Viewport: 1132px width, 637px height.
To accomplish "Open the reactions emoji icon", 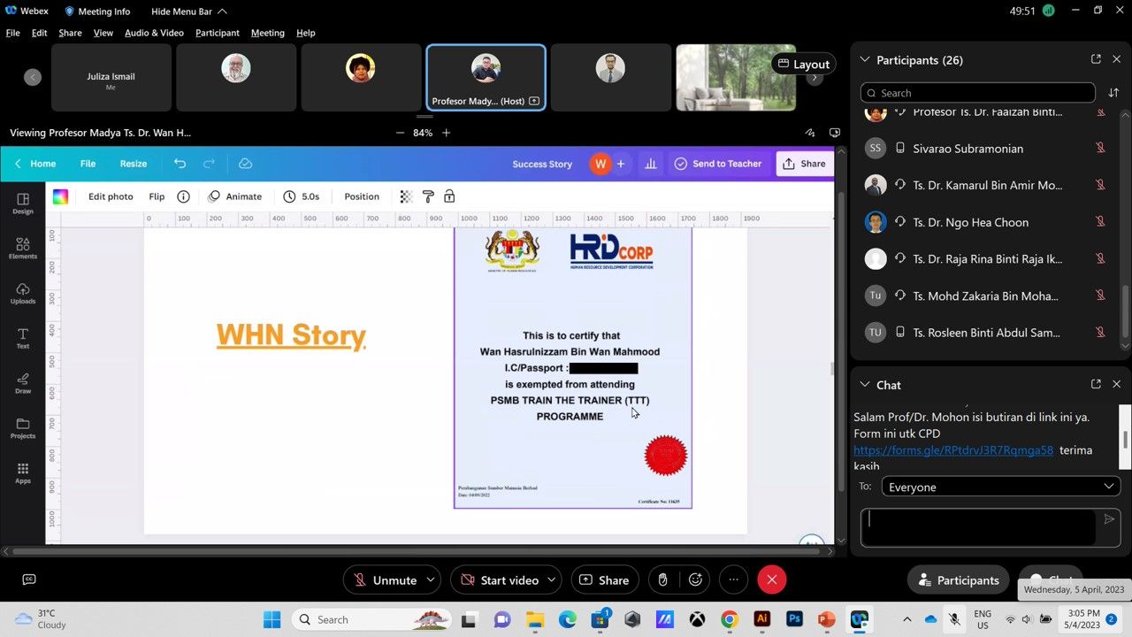I will pos(696,580).
